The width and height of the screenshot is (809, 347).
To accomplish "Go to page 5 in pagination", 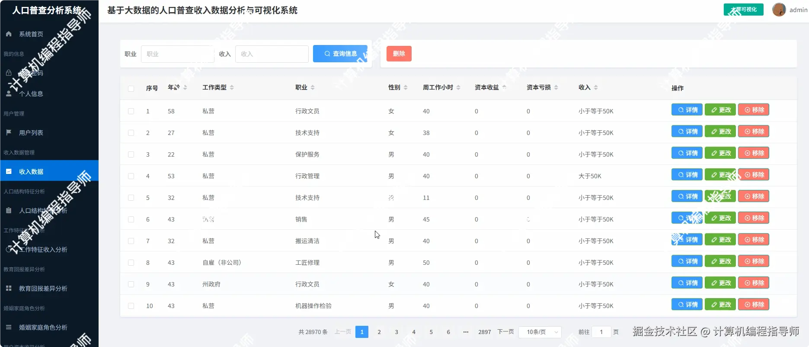I will pyautogui.click(x=431, y=332).
